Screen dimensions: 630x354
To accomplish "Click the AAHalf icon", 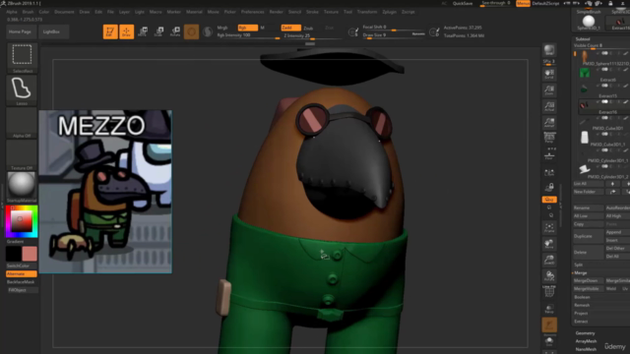I will [549, 122].
